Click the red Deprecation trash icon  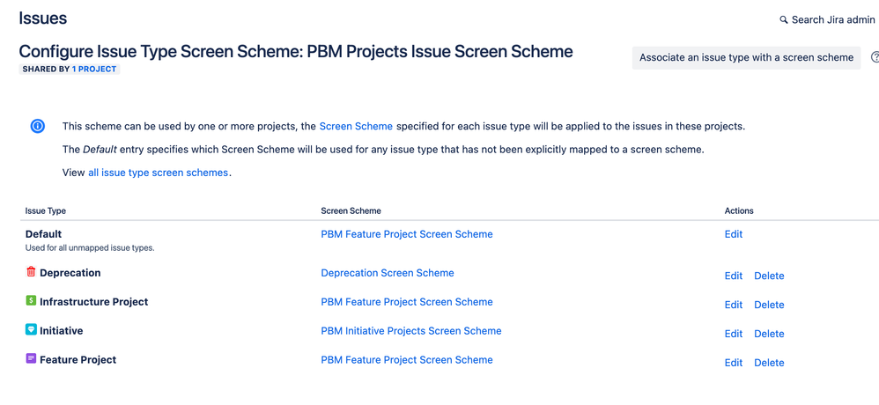tap(31, 272)
